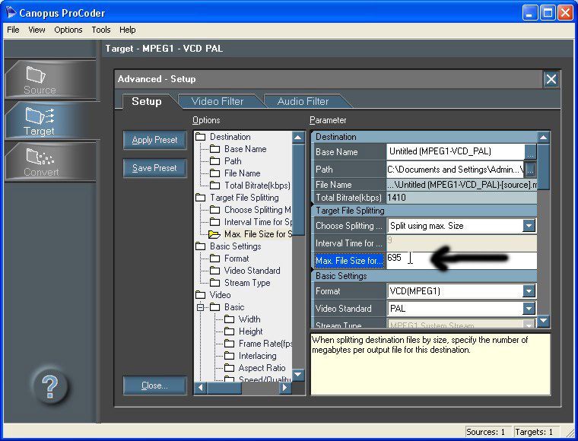Viewport: 578px width, 441px height.
Task: Click Parameter list scroll down arrow
Action: pos(543,321)
